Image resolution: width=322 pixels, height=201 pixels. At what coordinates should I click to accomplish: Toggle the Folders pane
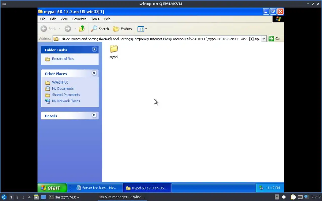(122, 29)
